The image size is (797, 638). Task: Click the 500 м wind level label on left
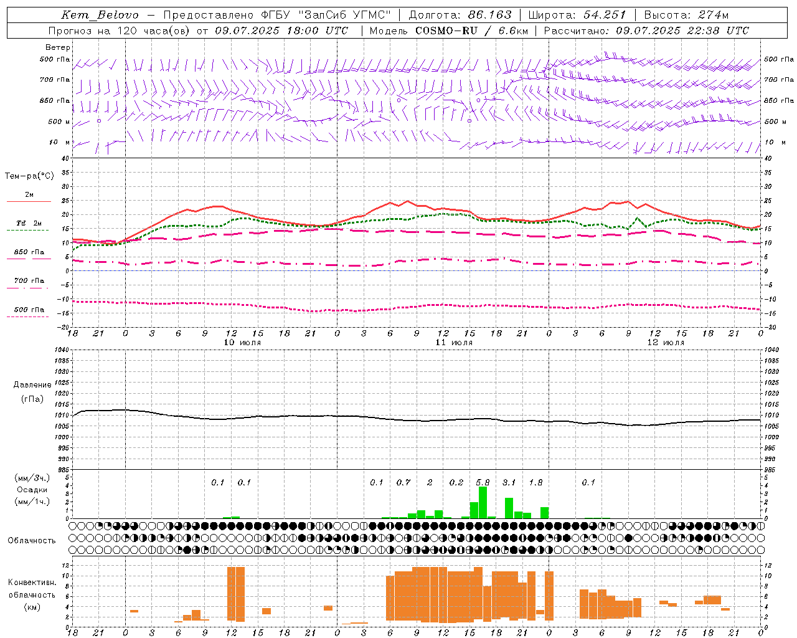[59, 121]
